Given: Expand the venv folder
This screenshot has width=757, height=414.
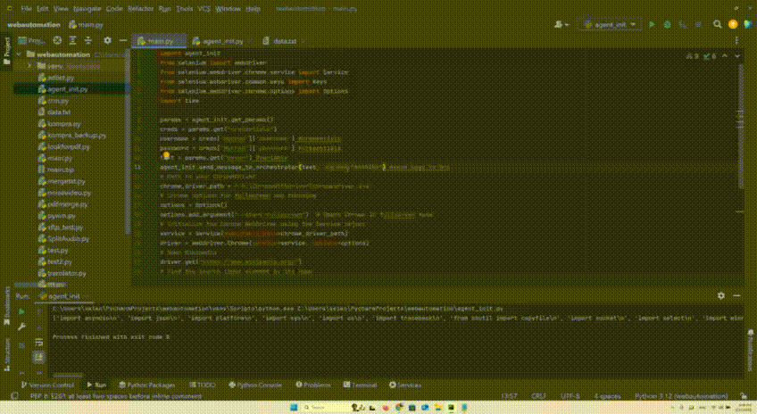Looking at the screenshot, I should click(x=29, y=66).
